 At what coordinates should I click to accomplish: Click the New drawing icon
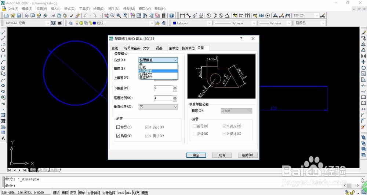pos(7,16)
